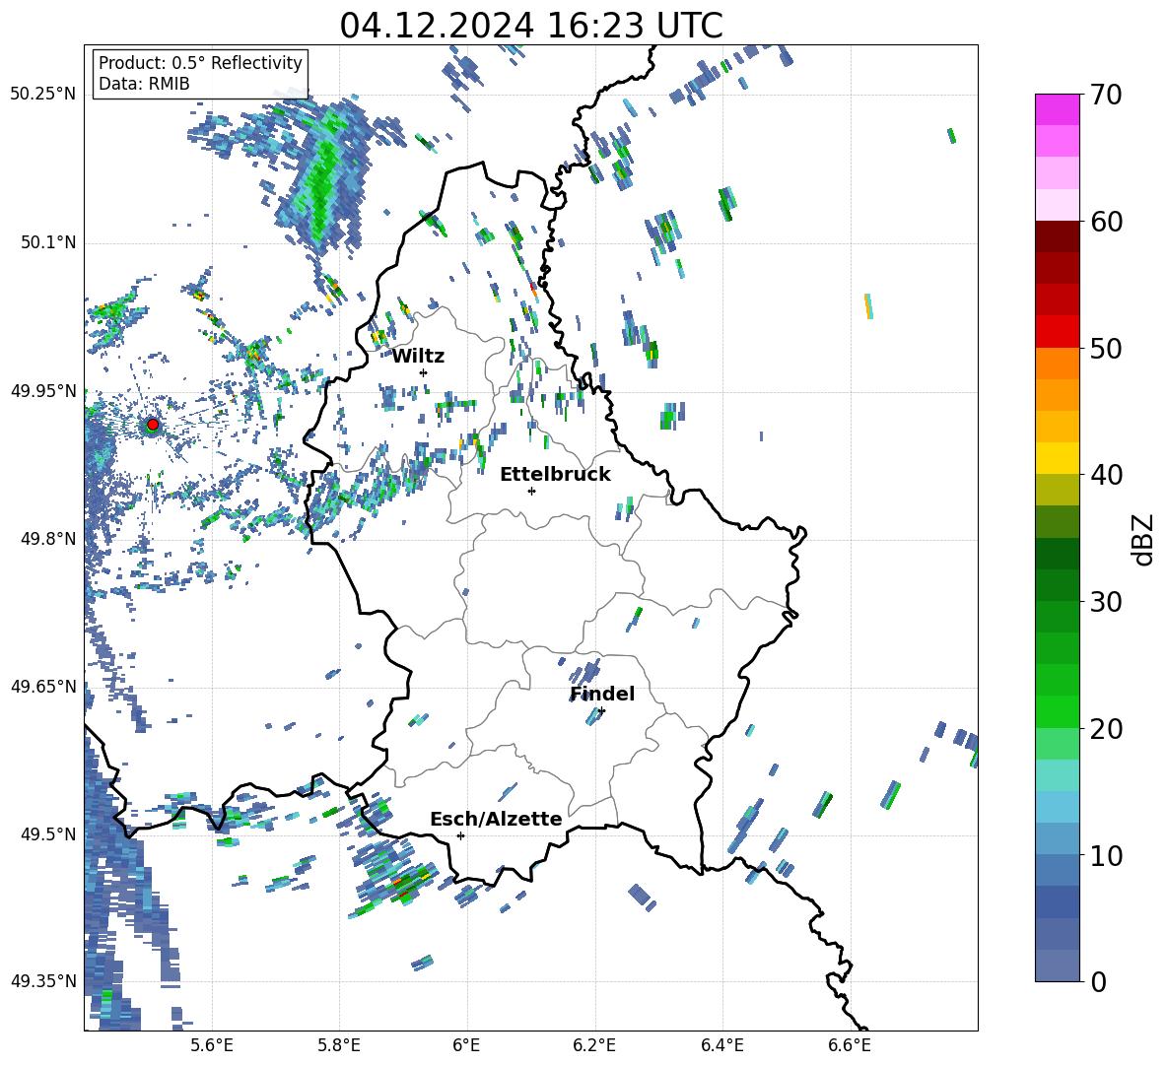Click the light blue colorbar segment near 13
The image size is (1167, 1065).
click(x=1058, y=807)
